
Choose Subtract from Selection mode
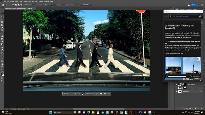pos(19,5)
